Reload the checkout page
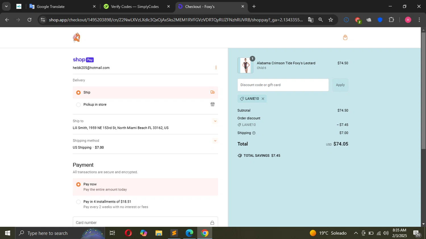 (x=30, y=20)
